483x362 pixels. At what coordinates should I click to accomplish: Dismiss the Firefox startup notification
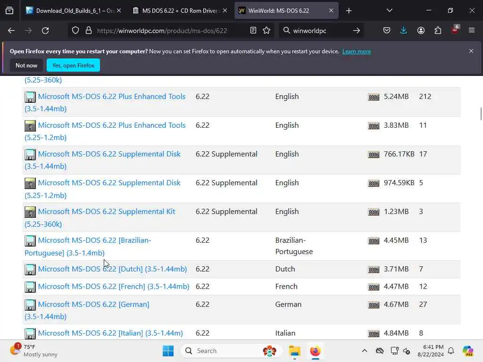click(471, 51)
